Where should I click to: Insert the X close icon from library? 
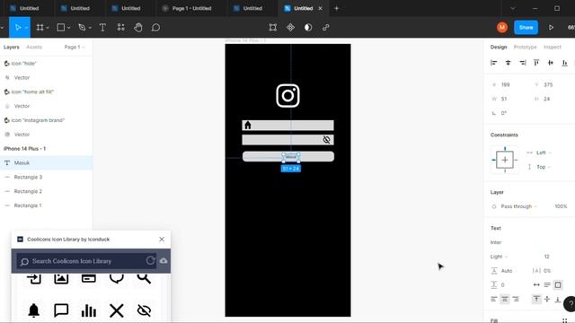(117, 310)
